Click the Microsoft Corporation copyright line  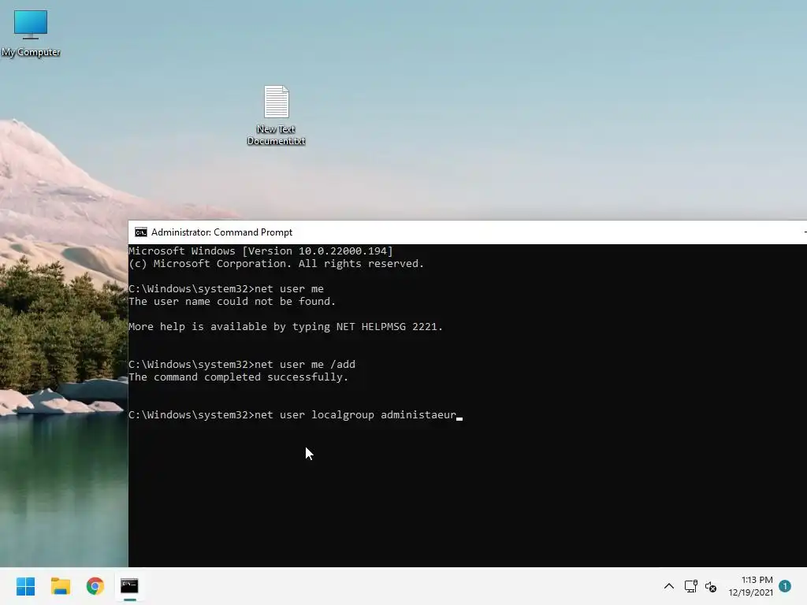(277, 263)
